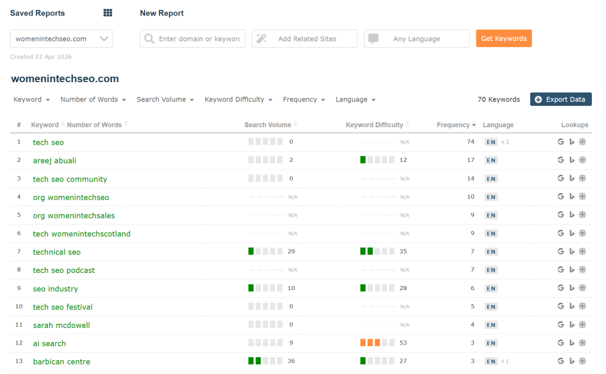Viewport: 606px width, 374px height.
Task: Sort table by Frequency column header
Action: coord(456,125)
